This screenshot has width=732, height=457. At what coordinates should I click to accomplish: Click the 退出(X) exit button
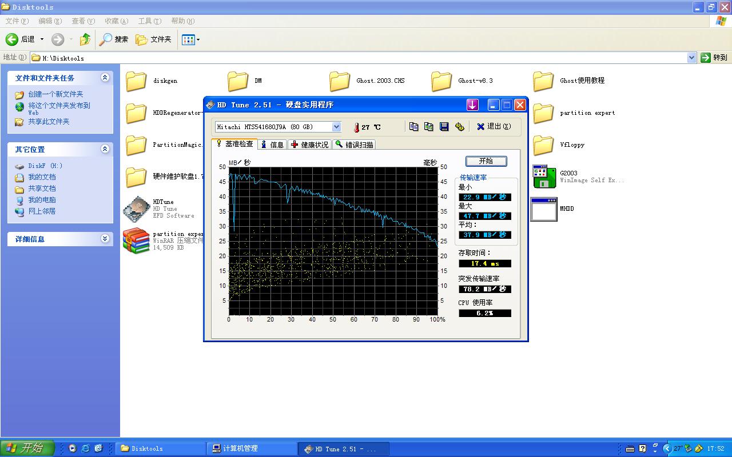coord(494,127)
